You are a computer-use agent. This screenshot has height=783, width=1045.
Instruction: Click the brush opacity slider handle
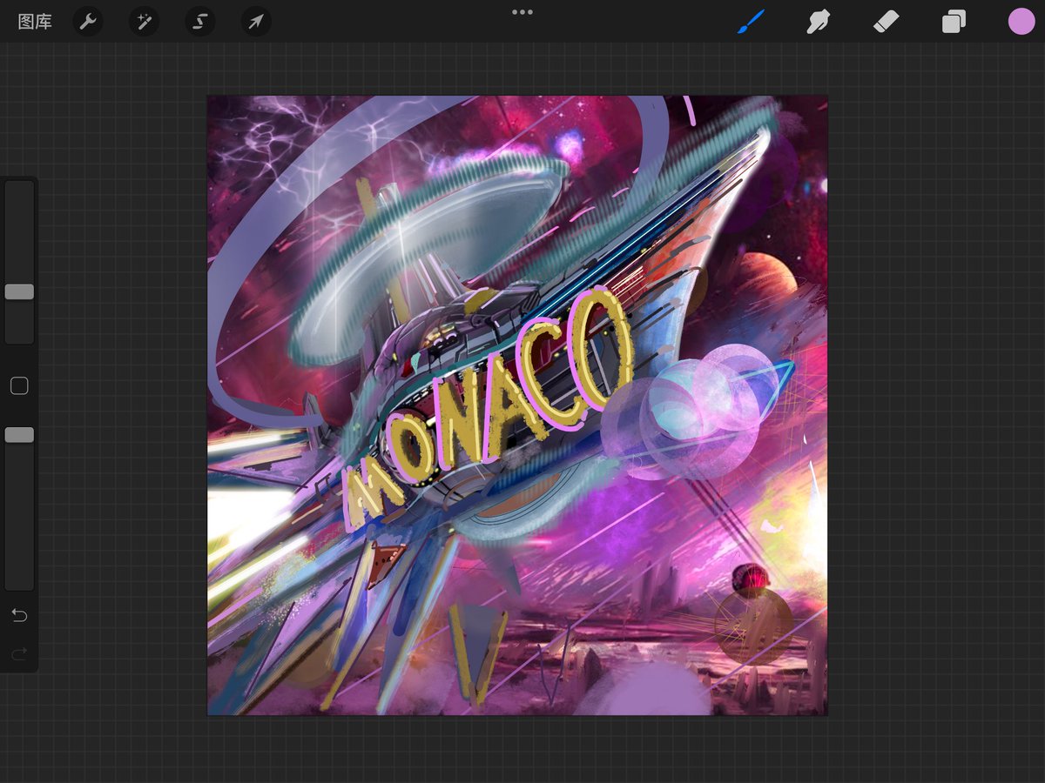point(19,434)
